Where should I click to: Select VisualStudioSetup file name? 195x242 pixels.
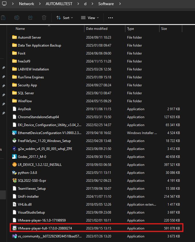point(31,212)
